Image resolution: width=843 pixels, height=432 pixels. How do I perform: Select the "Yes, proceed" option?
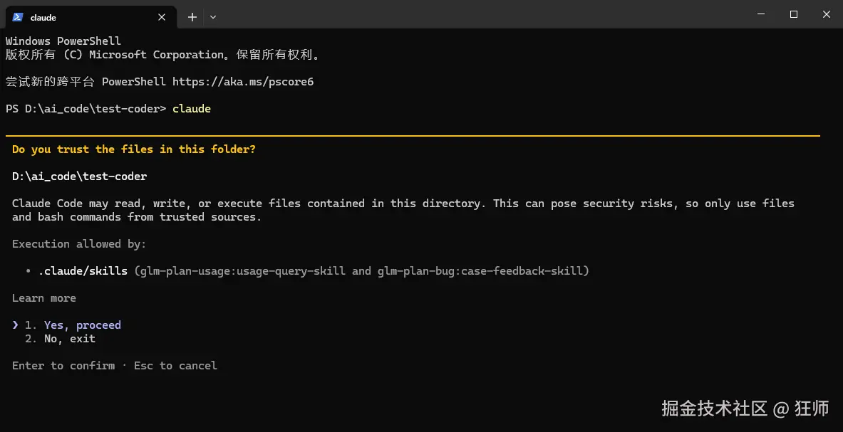tap(82, 325)
